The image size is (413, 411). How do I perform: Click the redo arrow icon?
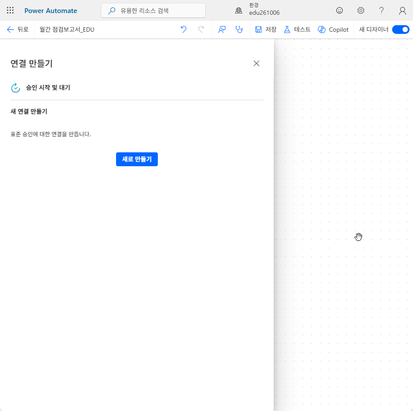click(x=201, y=30)
